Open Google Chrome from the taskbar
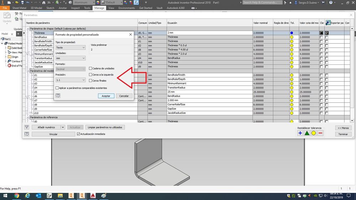This screenshot has height=200, width=356. (x=16, y=195)
